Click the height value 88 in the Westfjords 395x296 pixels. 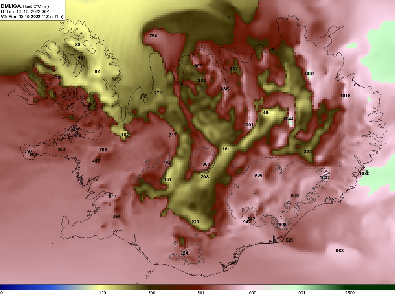point(78,45)
